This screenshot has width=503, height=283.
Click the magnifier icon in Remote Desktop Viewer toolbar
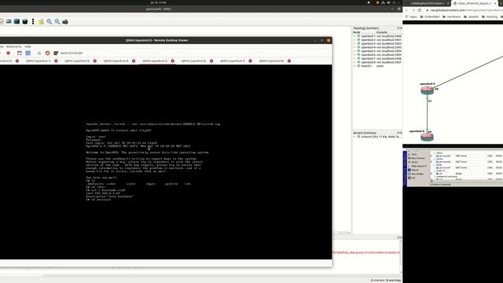[x=39, y=53]
